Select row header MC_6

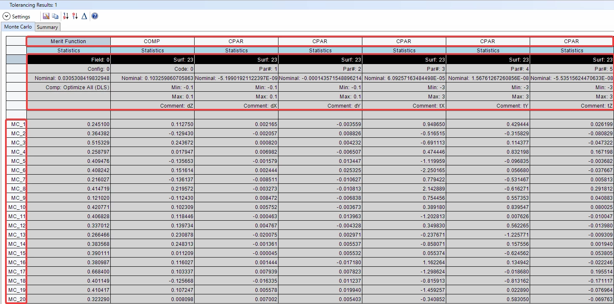pyautogui.click(x=16, y=170)
